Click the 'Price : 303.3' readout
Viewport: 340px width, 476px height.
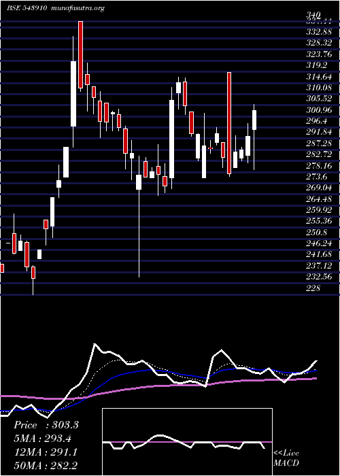point(46,425)
